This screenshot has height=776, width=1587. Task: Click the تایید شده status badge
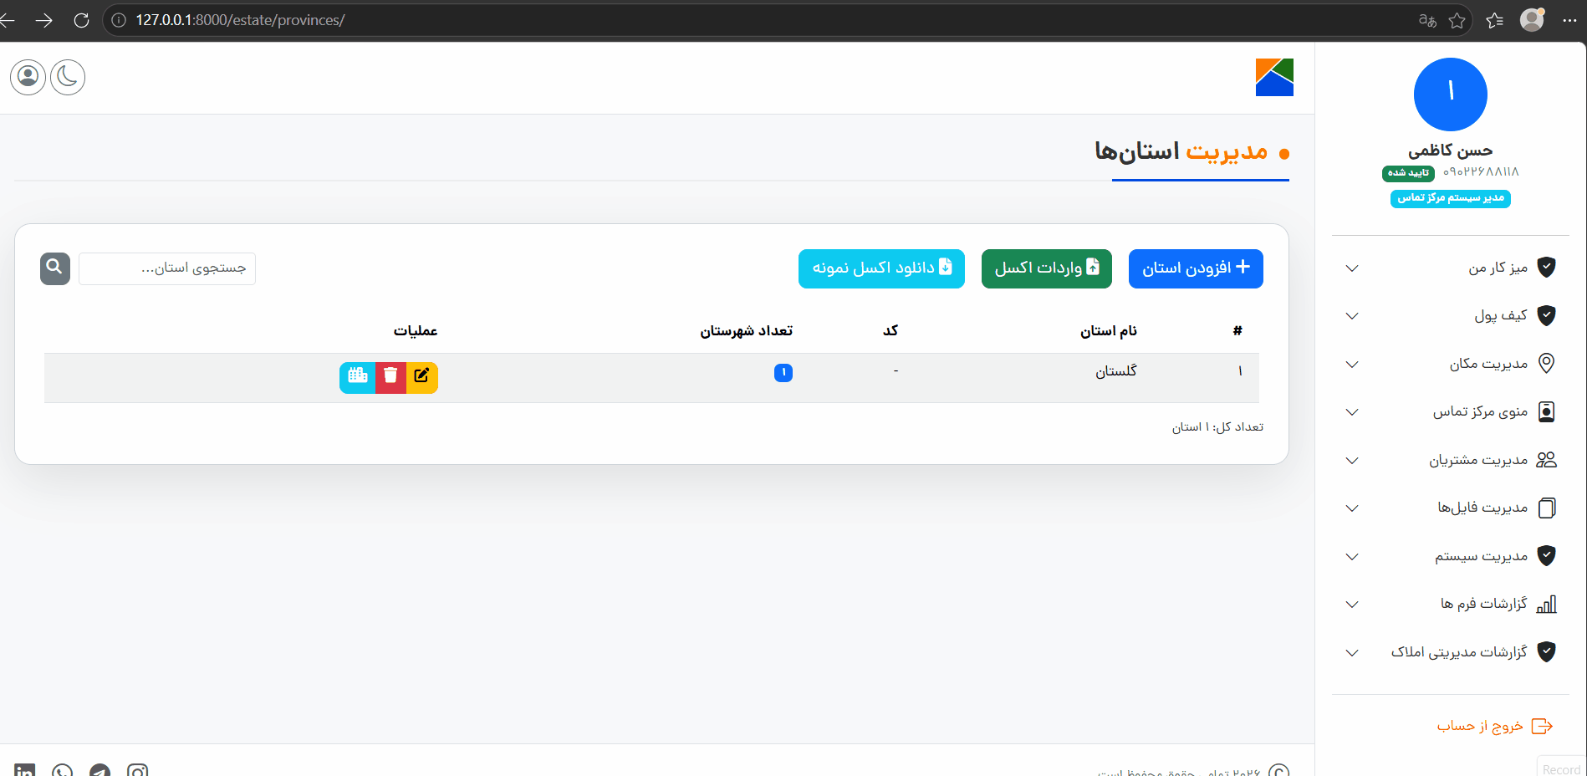[1408, 173]
